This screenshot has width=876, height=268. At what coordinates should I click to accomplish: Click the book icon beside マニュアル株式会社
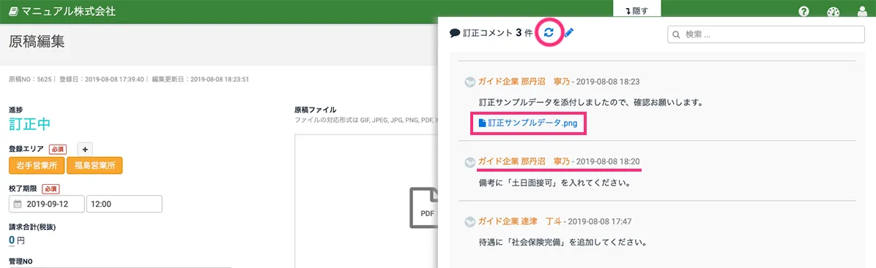pyautogui.click(x=14, y=11)
